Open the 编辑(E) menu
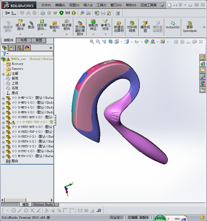This screenshot has height=221, width=207. [60, 5]
